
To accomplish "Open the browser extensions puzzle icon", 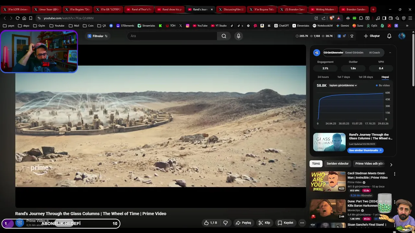I will pyautogui.click(x=361, y=18).
